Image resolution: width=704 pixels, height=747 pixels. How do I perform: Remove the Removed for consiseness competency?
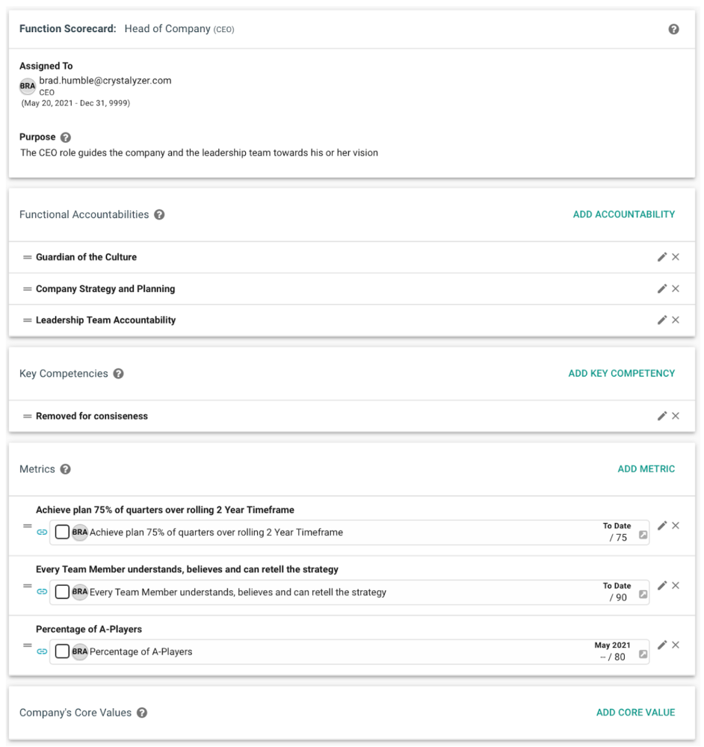click(676, 416)
